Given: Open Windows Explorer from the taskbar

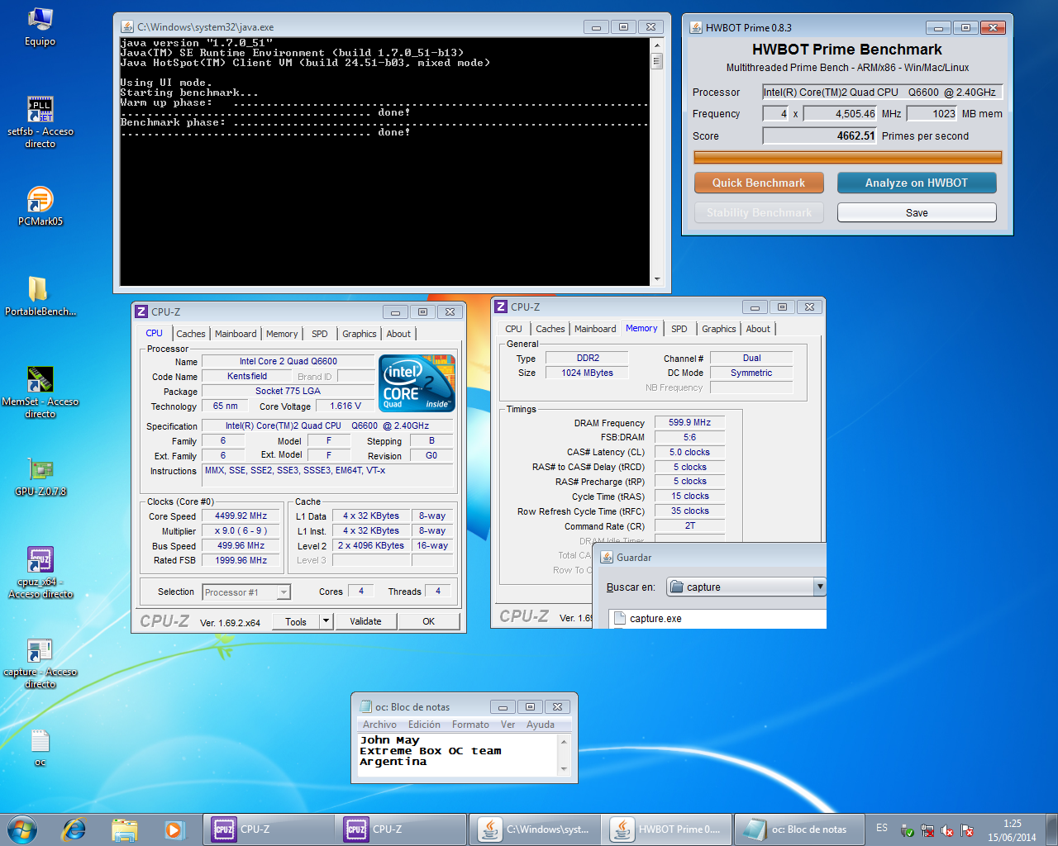Looking at the screenshot, I should (124, 829).
